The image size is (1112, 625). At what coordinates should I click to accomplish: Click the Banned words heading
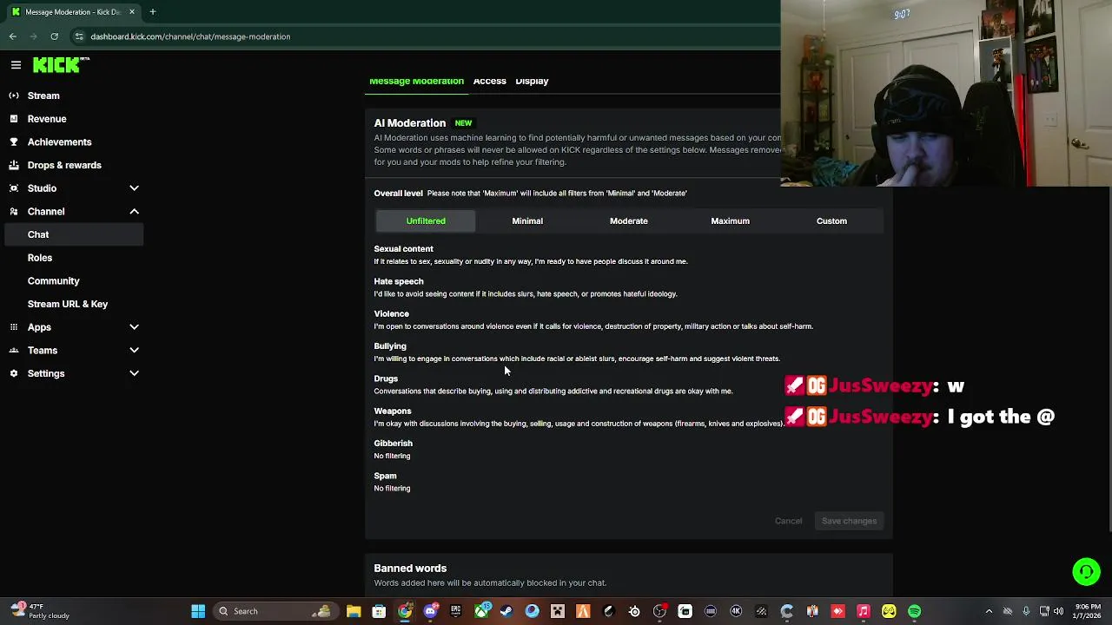(x=410, y=569)
